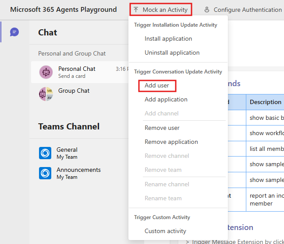284x244 pixels.
Task: Click the Chat bubble sidebar icon
Action: [x=14, y=32]
